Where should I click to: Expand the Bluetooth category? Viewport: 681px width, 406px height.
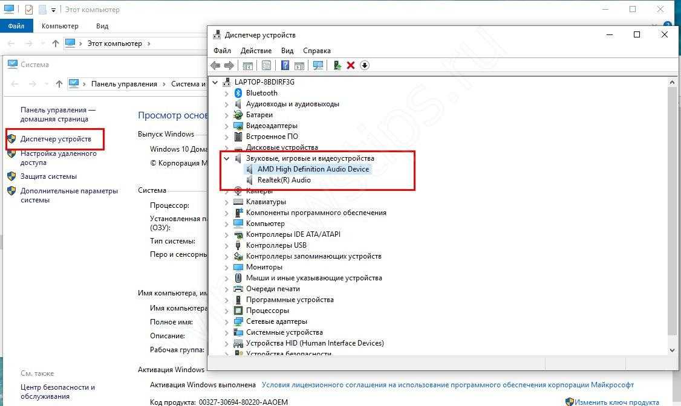[226, 93]
